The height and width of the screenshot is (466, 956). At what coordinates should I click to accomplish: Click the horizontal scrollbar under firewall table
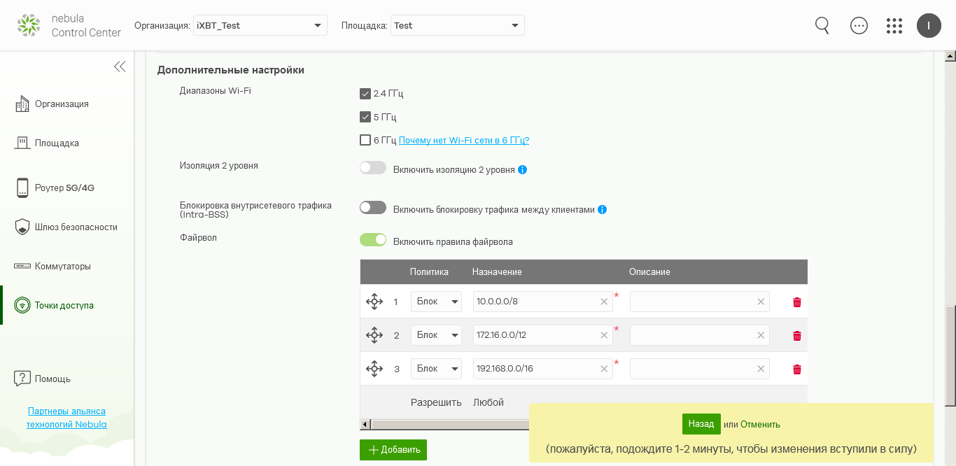(448, 424)
